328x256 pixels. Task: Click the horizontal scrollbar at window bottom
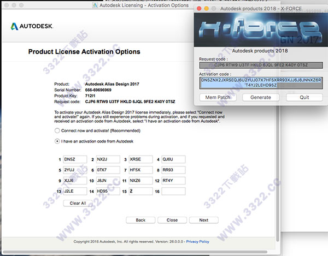[135, 252]
